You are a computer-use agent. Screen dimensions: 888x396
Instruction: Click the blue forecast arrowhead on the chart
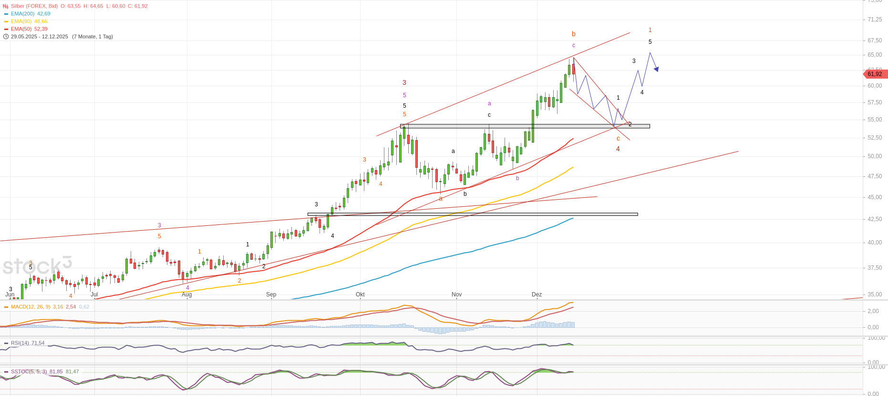click(656, 70)
